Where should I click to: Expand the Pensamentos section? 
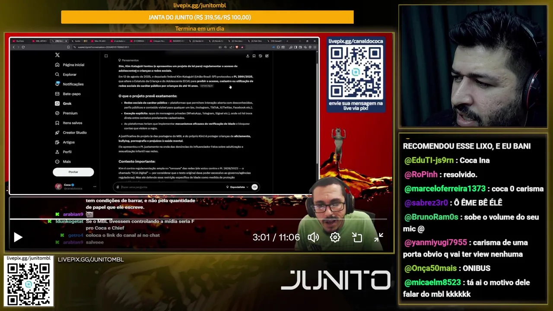pos(129,60)
